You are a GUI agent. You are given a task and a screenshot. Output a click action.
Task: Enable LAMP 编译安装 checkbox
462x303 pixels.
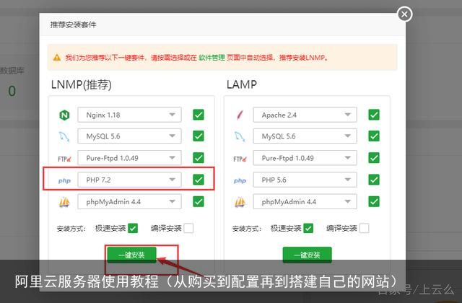pyautogui.click(x=364, y=228)
